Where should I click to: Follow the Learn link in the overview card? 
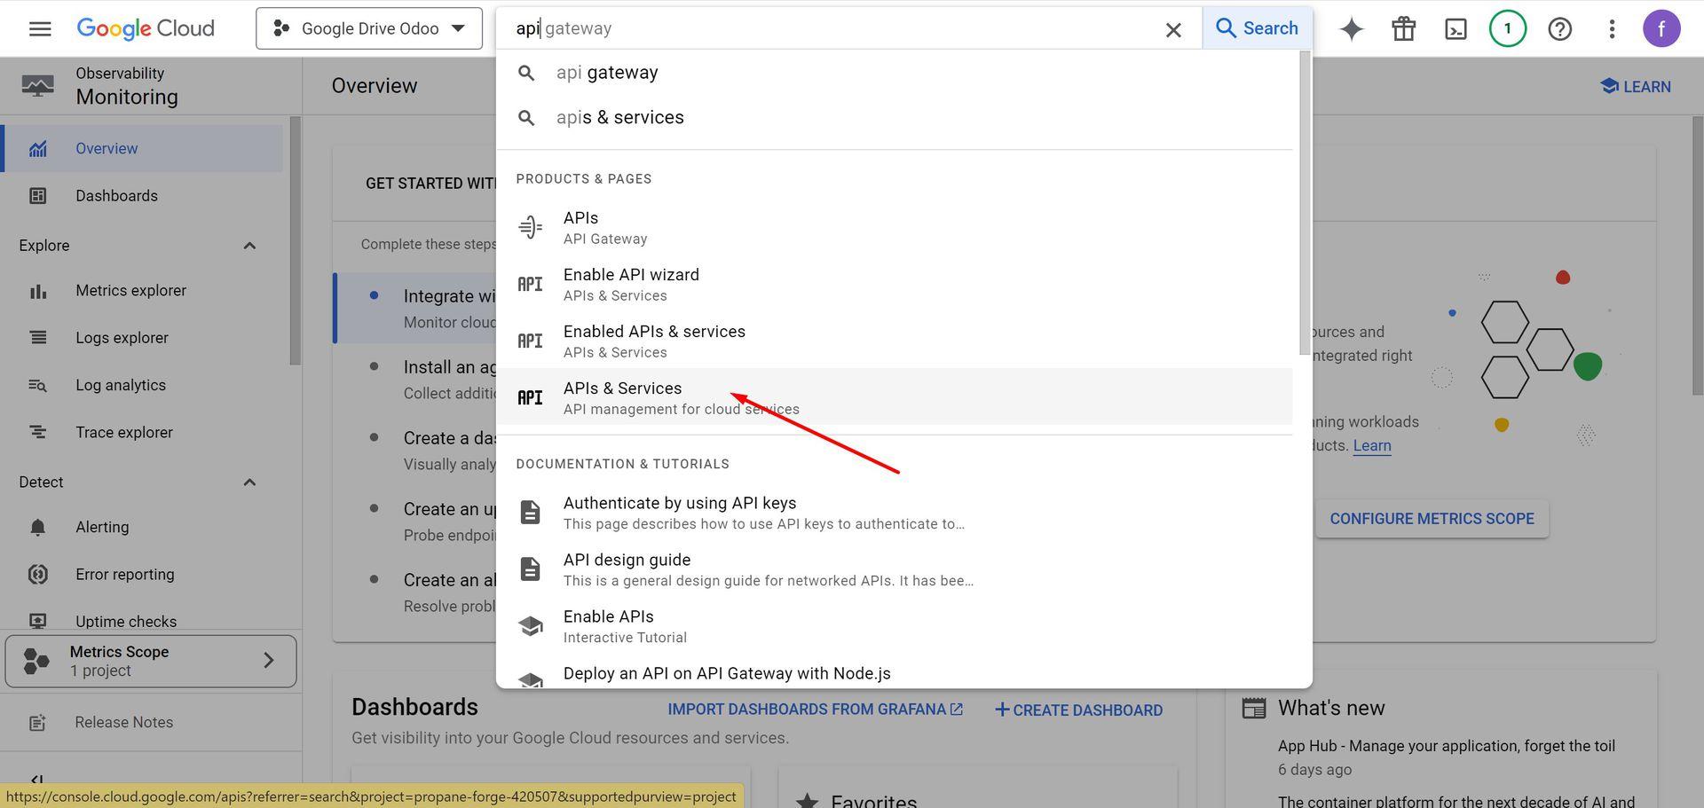(x=1372, y=446)
